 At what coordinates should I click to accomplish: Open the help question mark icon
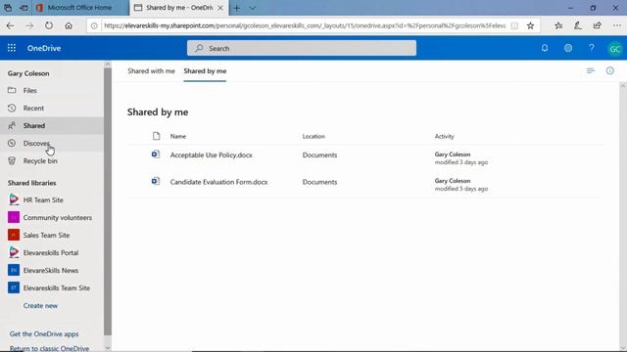(592, 48)
